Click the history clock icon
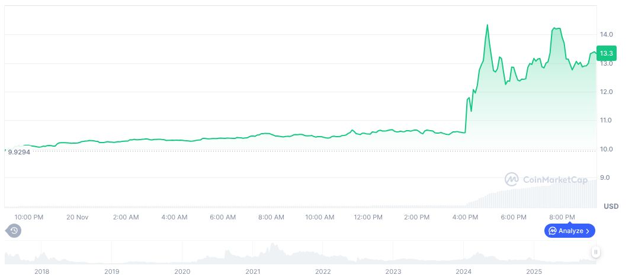The height and width of the screenshot is (278, 635). point(14,231)
